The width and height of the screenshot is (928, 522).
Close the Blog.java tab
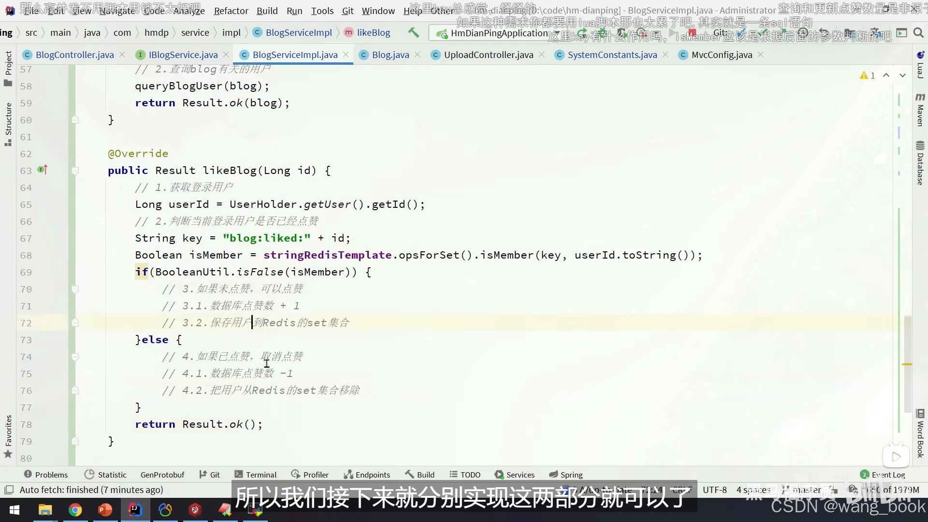pyautogui.click(x=418, y=55)
